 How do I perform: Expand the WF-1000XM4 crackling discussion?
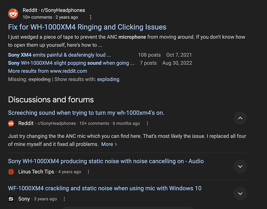coord(240,194)
